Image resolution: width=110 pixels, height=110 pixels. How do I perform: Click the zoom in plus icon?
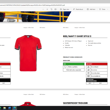tap(47, 9)
